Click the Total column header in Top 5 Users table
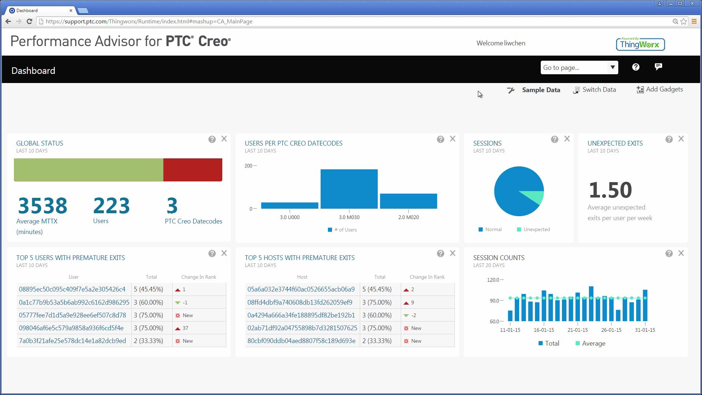702x395 pixels. tap(151, 277)
